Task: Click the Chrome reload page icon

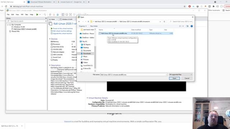Action: coord(6,6)
